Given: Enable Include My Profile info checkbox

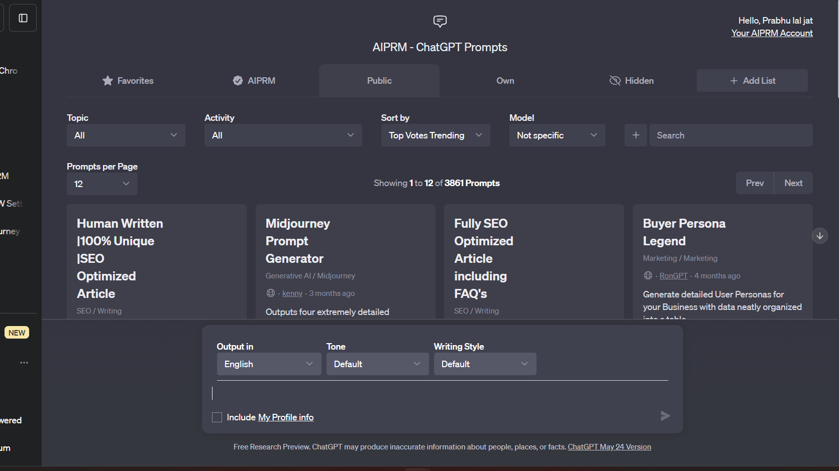Looking at the screenshot, I should (217, 417).
